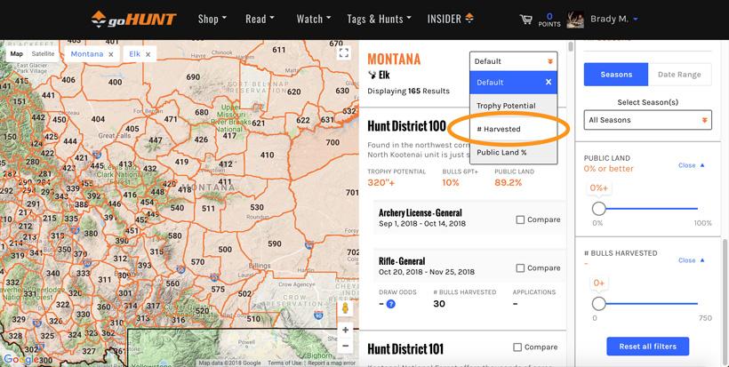Toggle fullscreen map view
729x367 pixels.
(345, 53)
